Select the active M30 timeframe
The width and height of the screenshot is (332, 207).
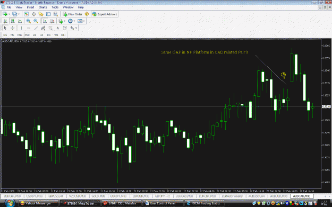[x=27, y=35]
